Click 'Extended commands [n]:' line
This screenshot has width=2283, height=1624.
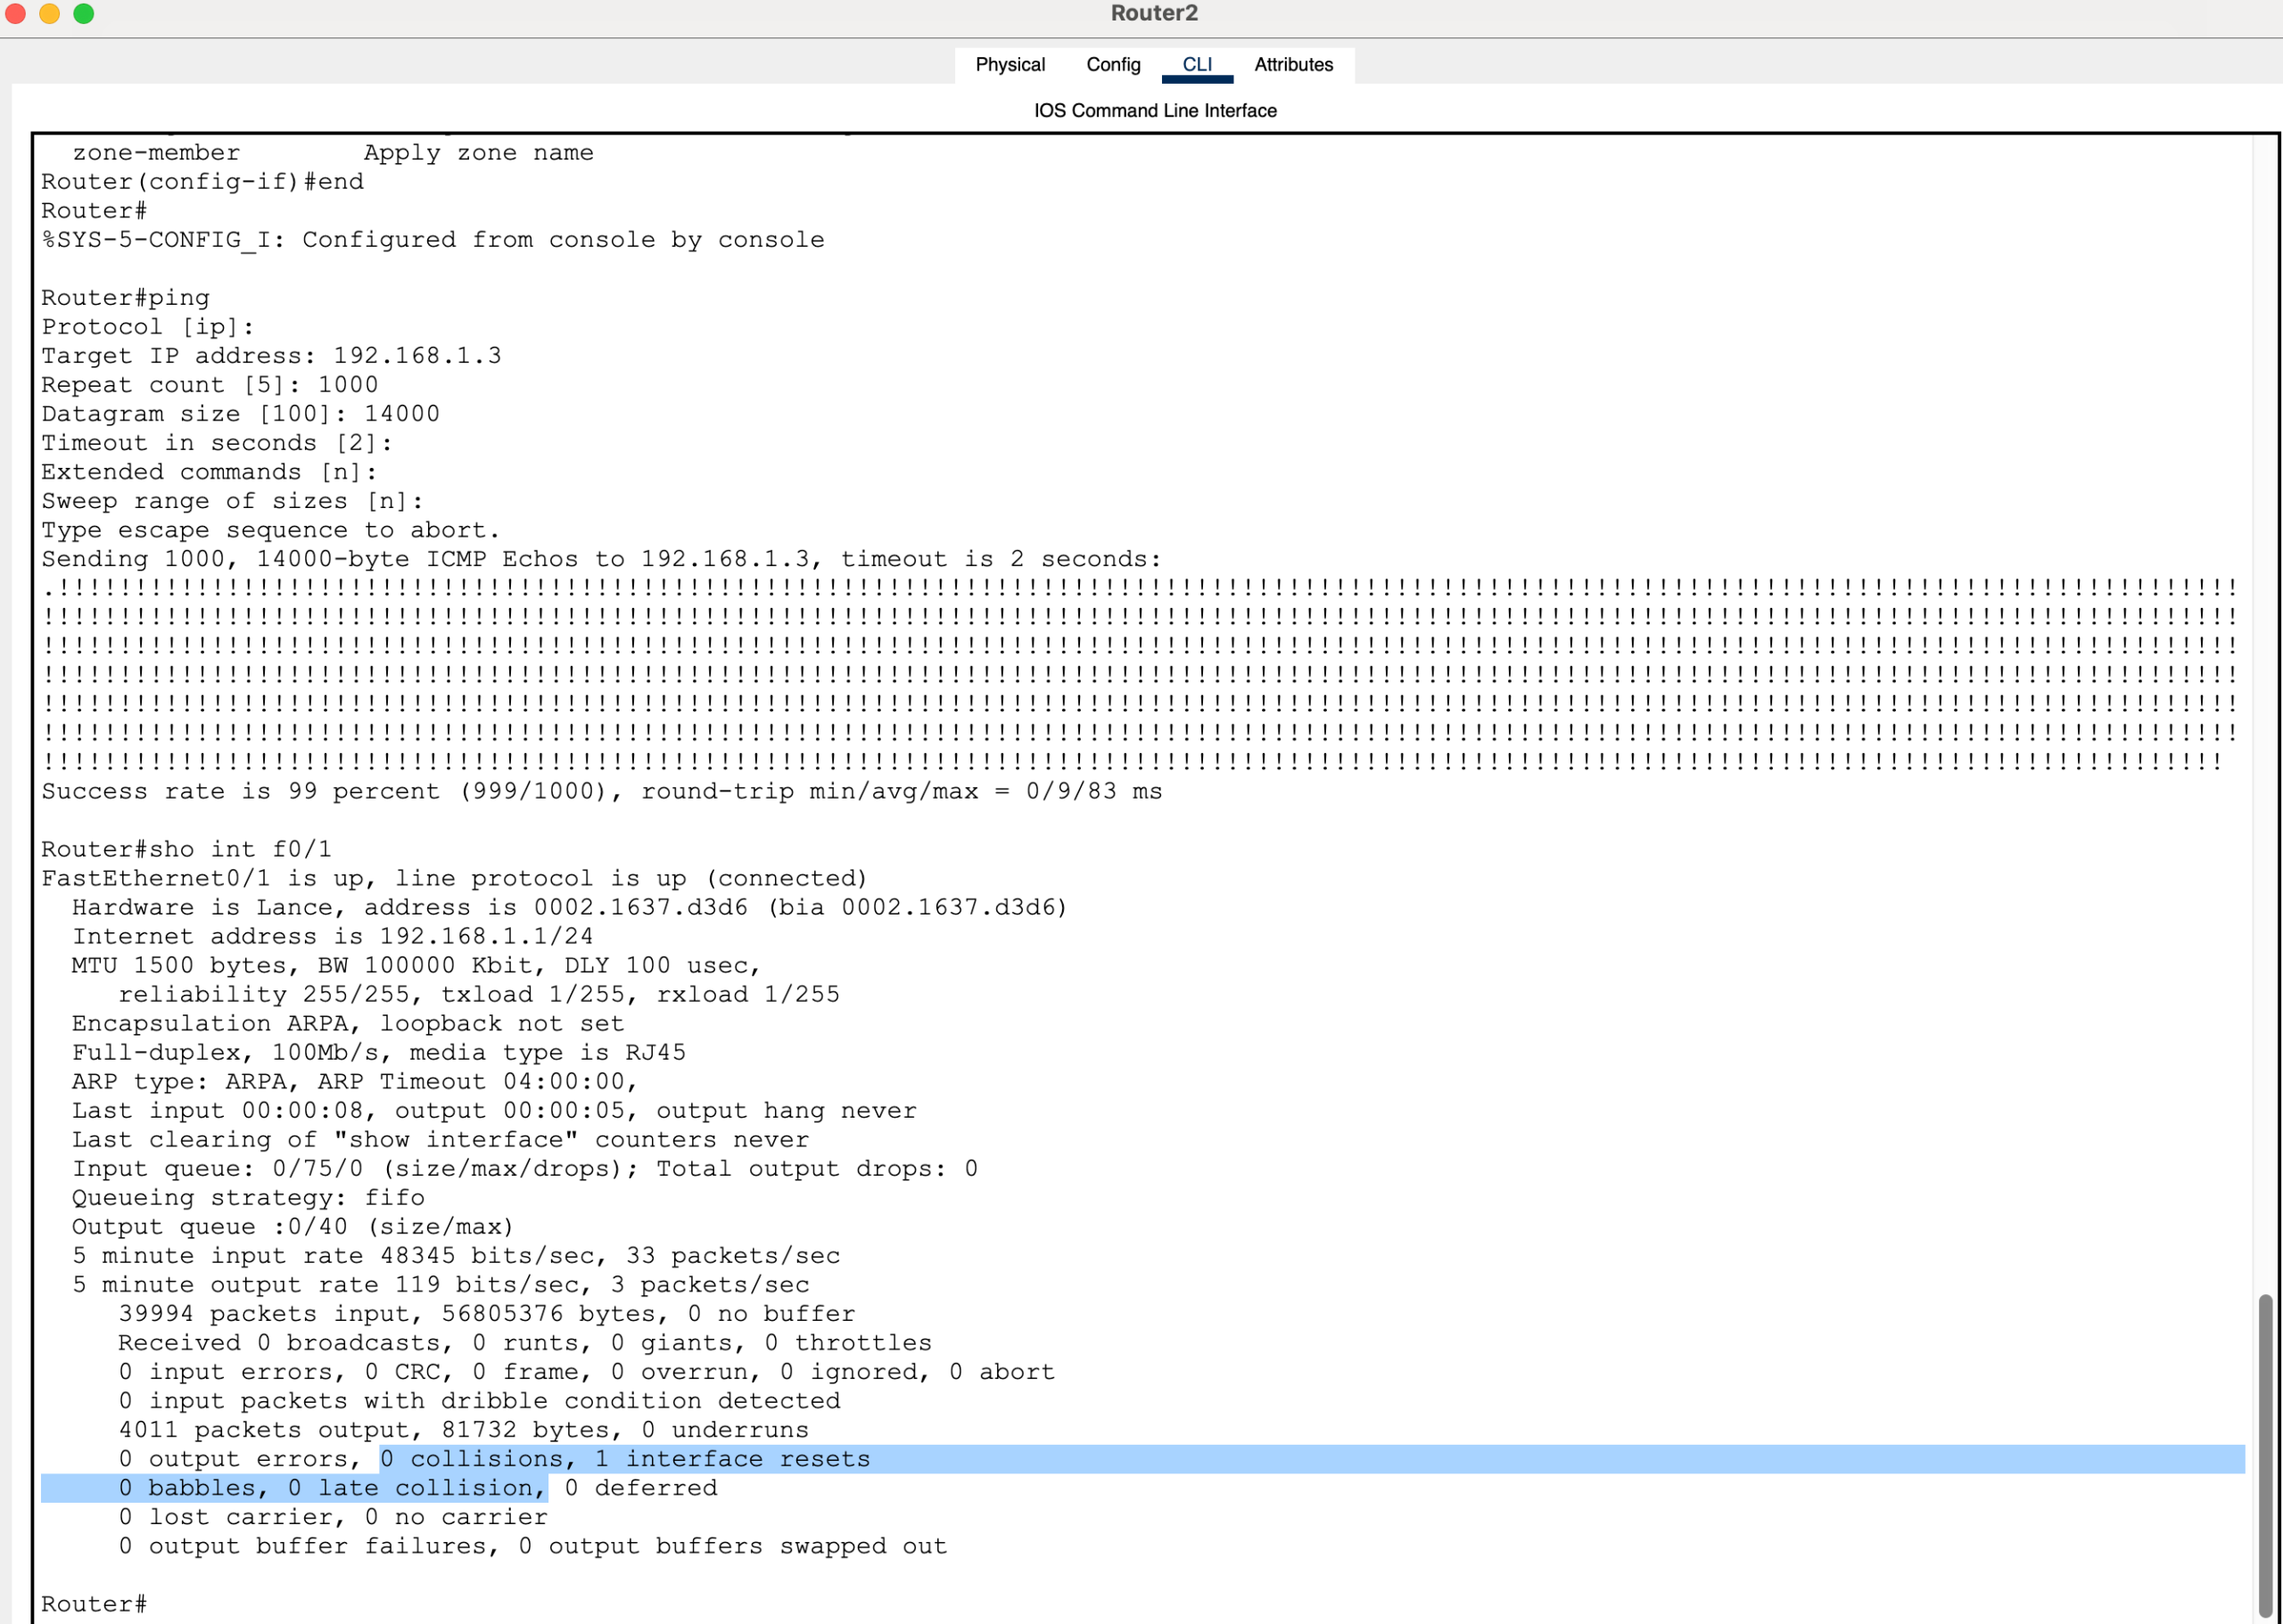209,472
